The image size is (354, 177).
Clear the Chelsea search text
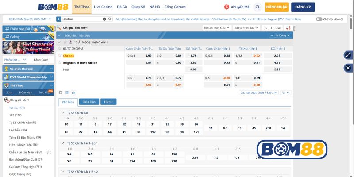coord(104,19)
